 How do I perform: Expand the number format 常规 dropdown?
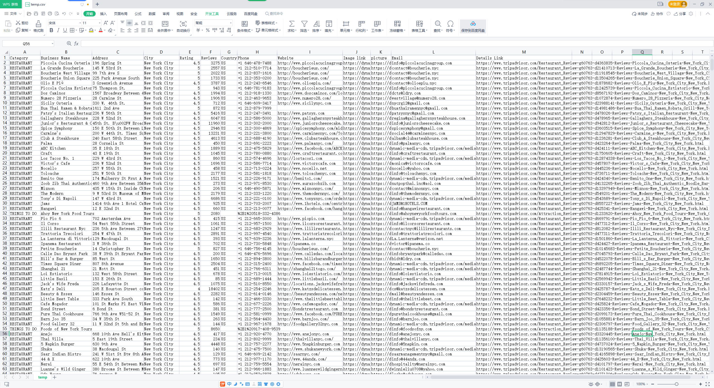tap(231, 23)
